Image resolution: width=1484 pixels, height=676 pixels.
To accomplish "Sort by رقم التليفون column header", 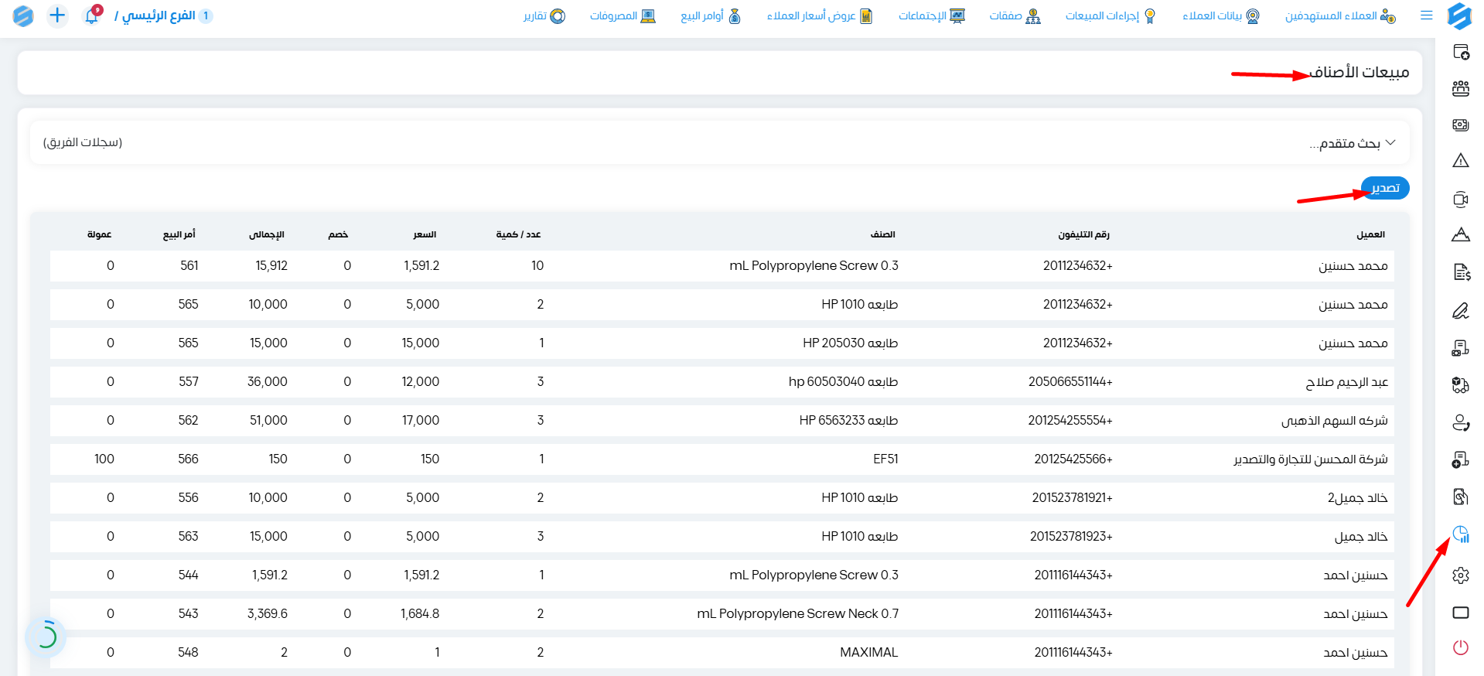I will point(1083,234).
